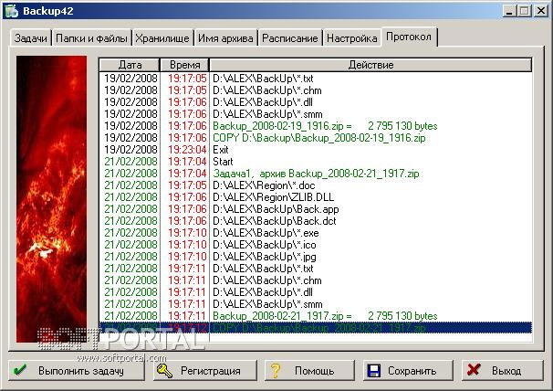Select the D:\ALEX\BackUp\*.jpg row
This screenshot has width=553, height=391.
click(x=316, y=257)
